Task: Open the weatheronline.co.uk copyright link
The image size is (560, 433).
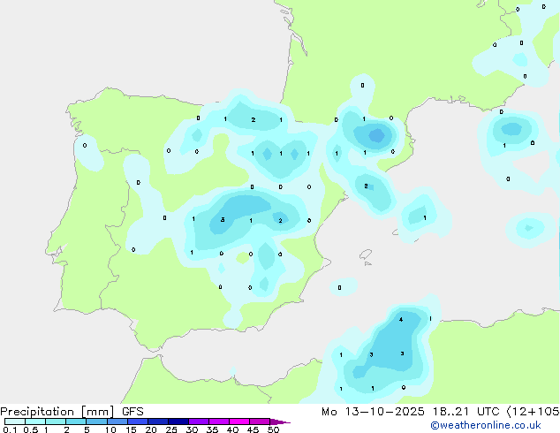Action: coord(486,425)
